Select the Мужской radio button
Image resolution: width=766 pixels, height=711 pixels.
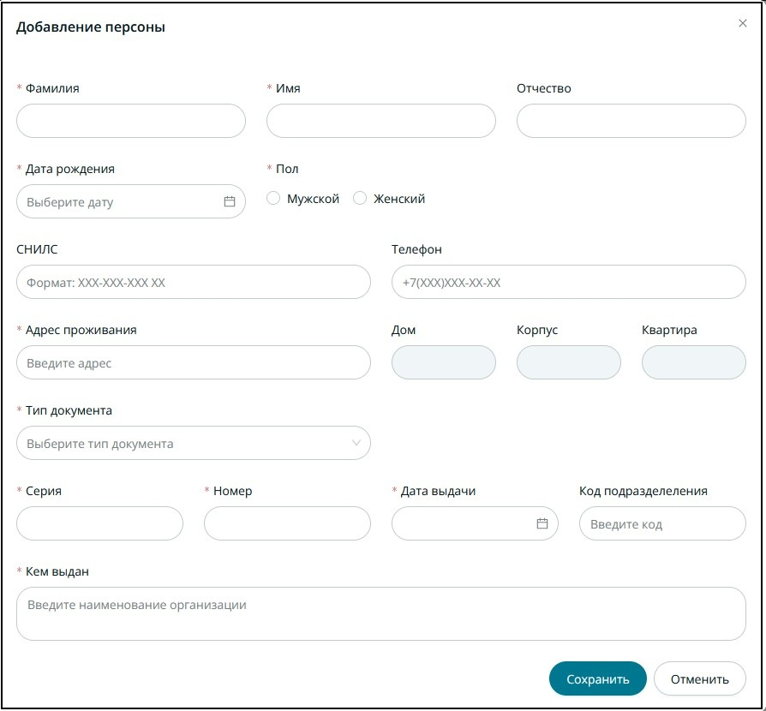[x=273, y=199]
